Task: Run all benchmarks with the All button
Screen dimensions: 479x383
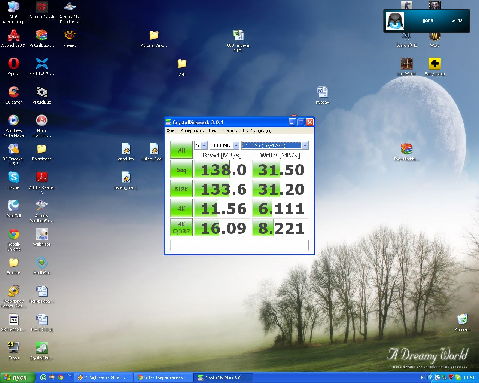Action: [x=181, y=150]
